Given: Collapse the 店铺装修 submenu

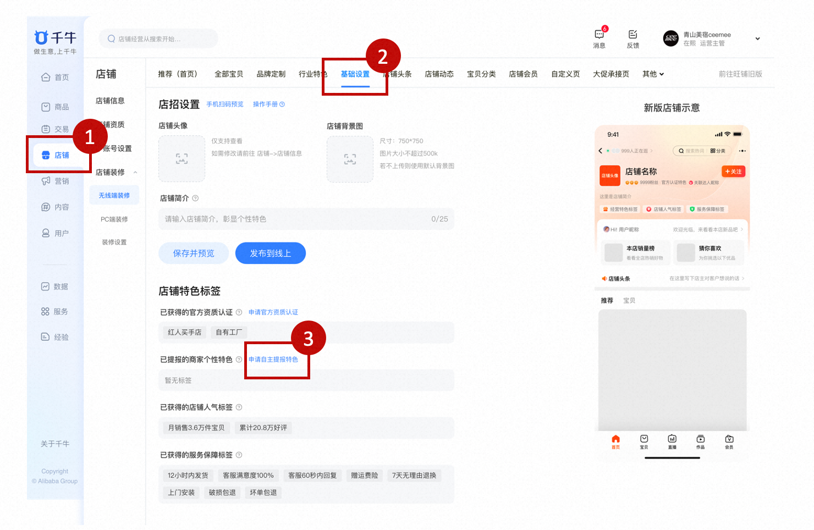Looking at the screenshot, I should coord(135,173).
